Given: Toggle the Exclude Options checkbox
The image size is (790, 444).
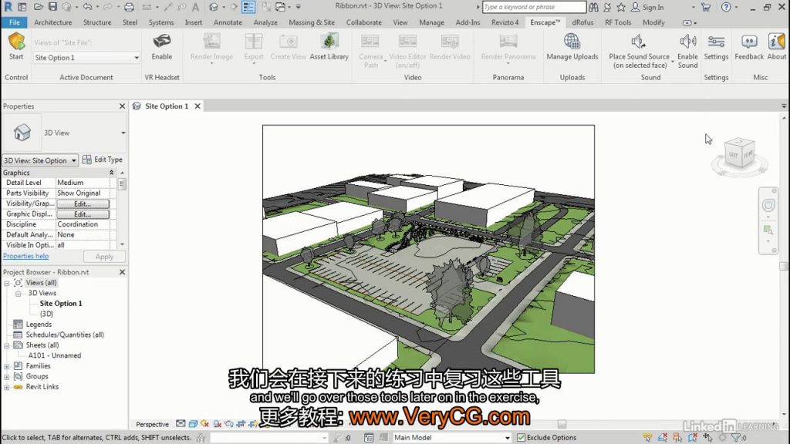Looking at the screenshot, I should pyautogui.click(x=521, y=438).
